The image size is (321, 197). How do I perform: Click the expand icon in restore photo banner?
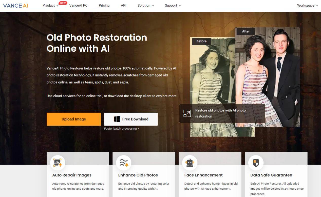187,113
